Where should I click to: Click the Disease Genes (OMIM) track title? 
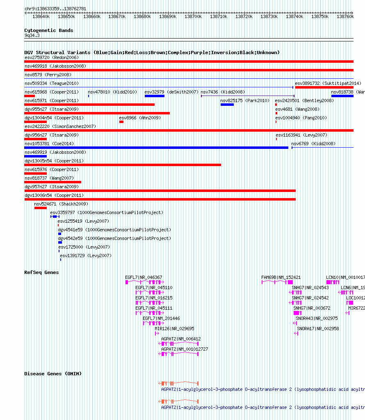(x=53, y=374)
